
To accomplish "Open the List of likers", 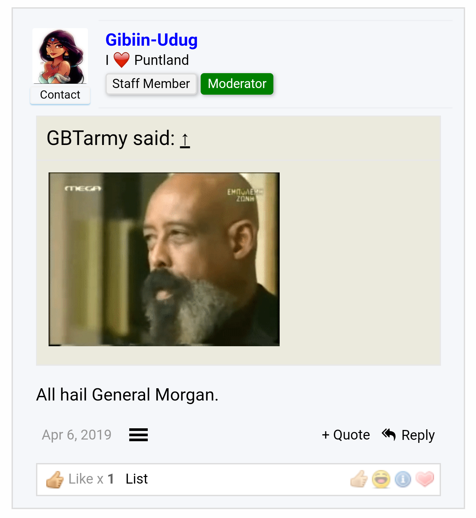I will click(x=137, y=479).
